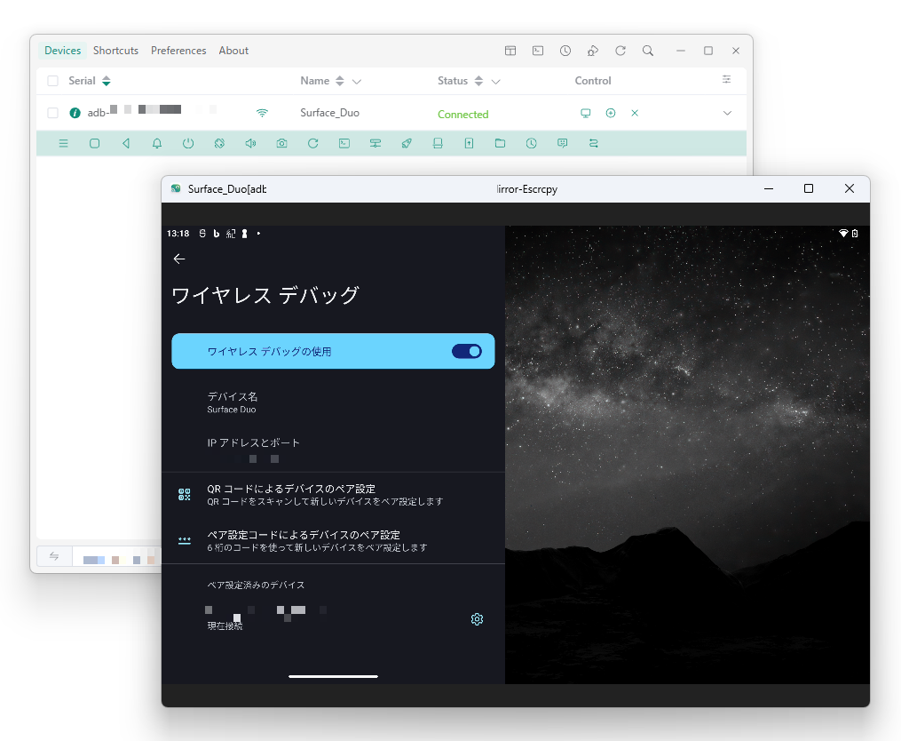
Task: Click the device mirror icon in the control bar
Action: click(x=438, y=143)
